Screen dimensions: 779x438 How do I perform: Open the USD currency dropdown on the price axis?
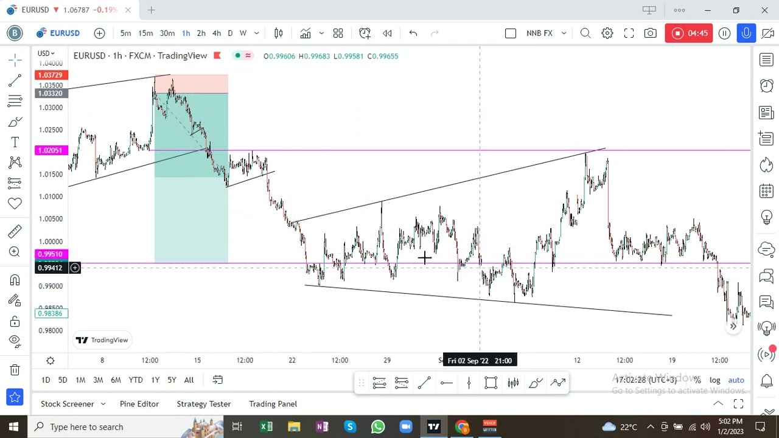(46, 54)
